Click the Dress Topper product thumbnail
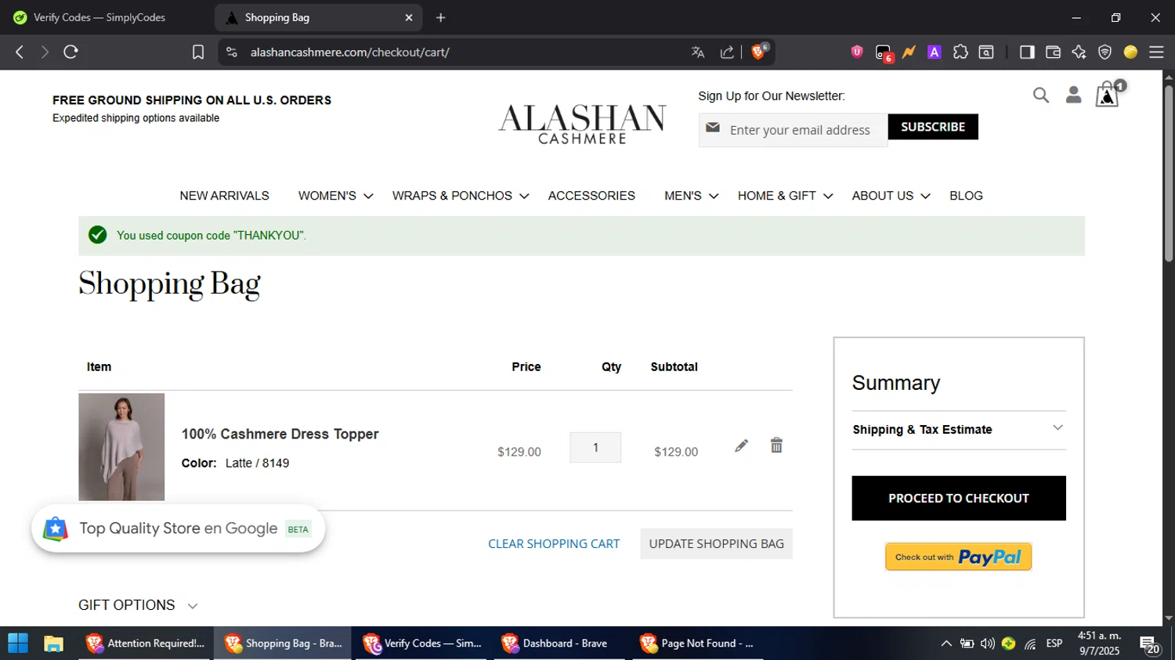Image resolution: width=1175 pixels, height=660 pixels. (x=121, y=447)
